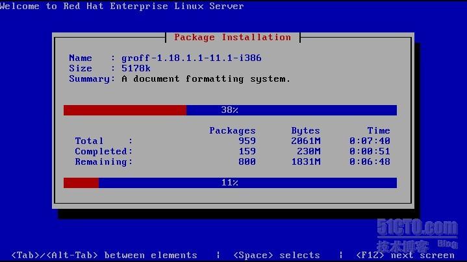Click the 'Time' column header
Viewport: 467px width, 262px height.
point(379,130)
